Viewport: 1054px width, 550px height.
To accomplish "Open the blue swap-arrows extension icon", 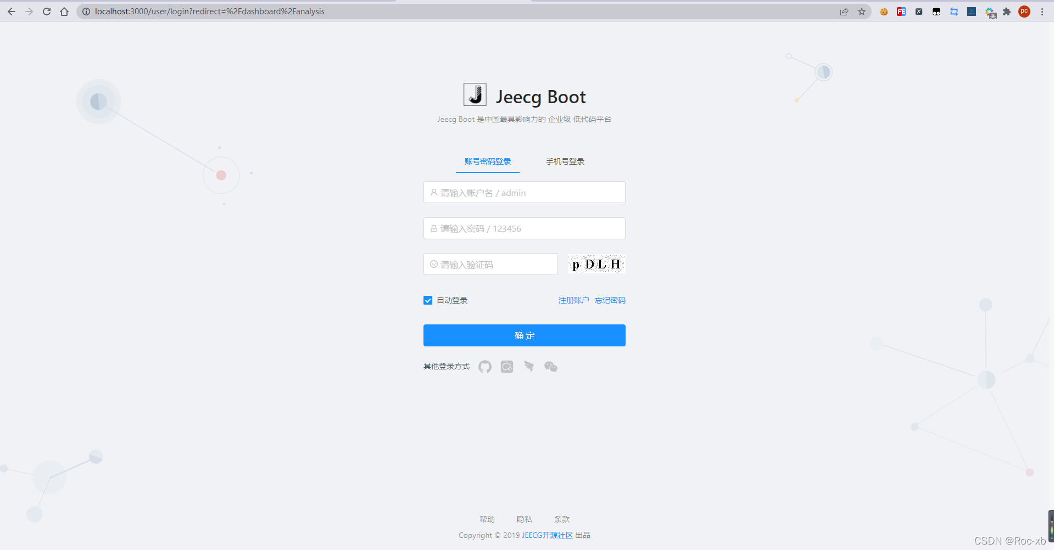I will click(954, 12).
